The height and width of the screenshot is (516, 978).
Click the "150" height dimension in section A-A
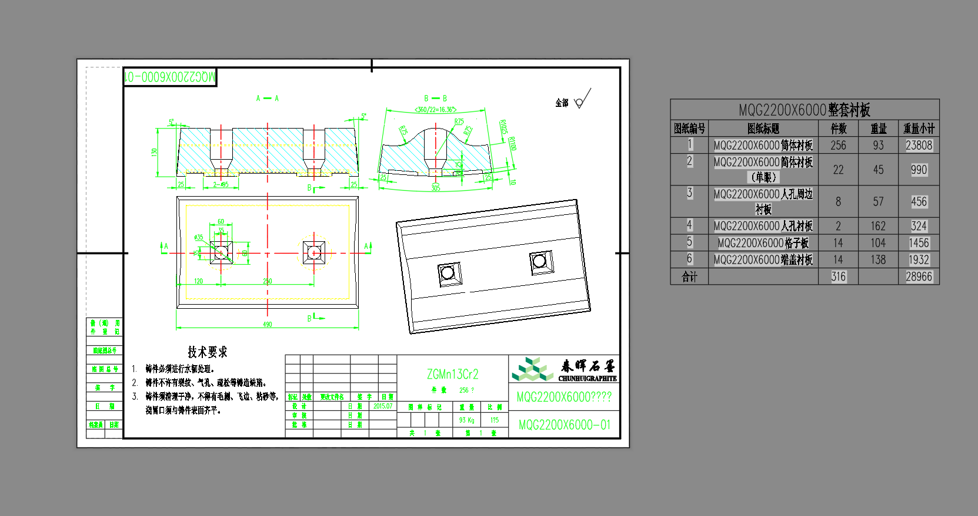[154, 152]
